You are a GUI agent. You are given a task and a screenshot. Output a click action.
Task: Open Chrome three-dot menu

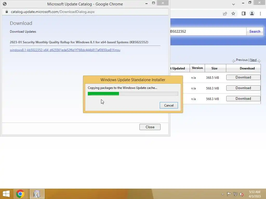[x=260, y=13]
